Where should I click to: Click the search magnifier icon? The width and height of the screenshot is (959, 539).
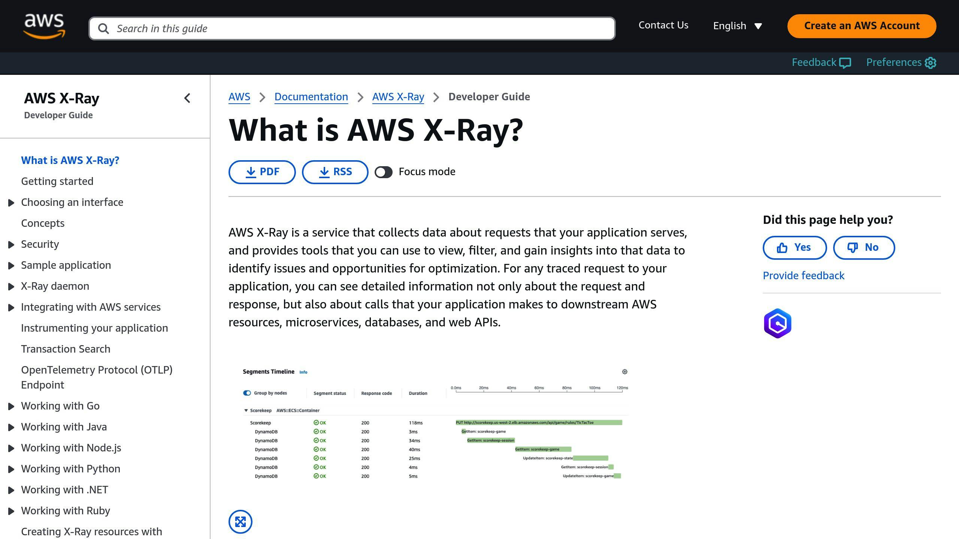(103, 28)
